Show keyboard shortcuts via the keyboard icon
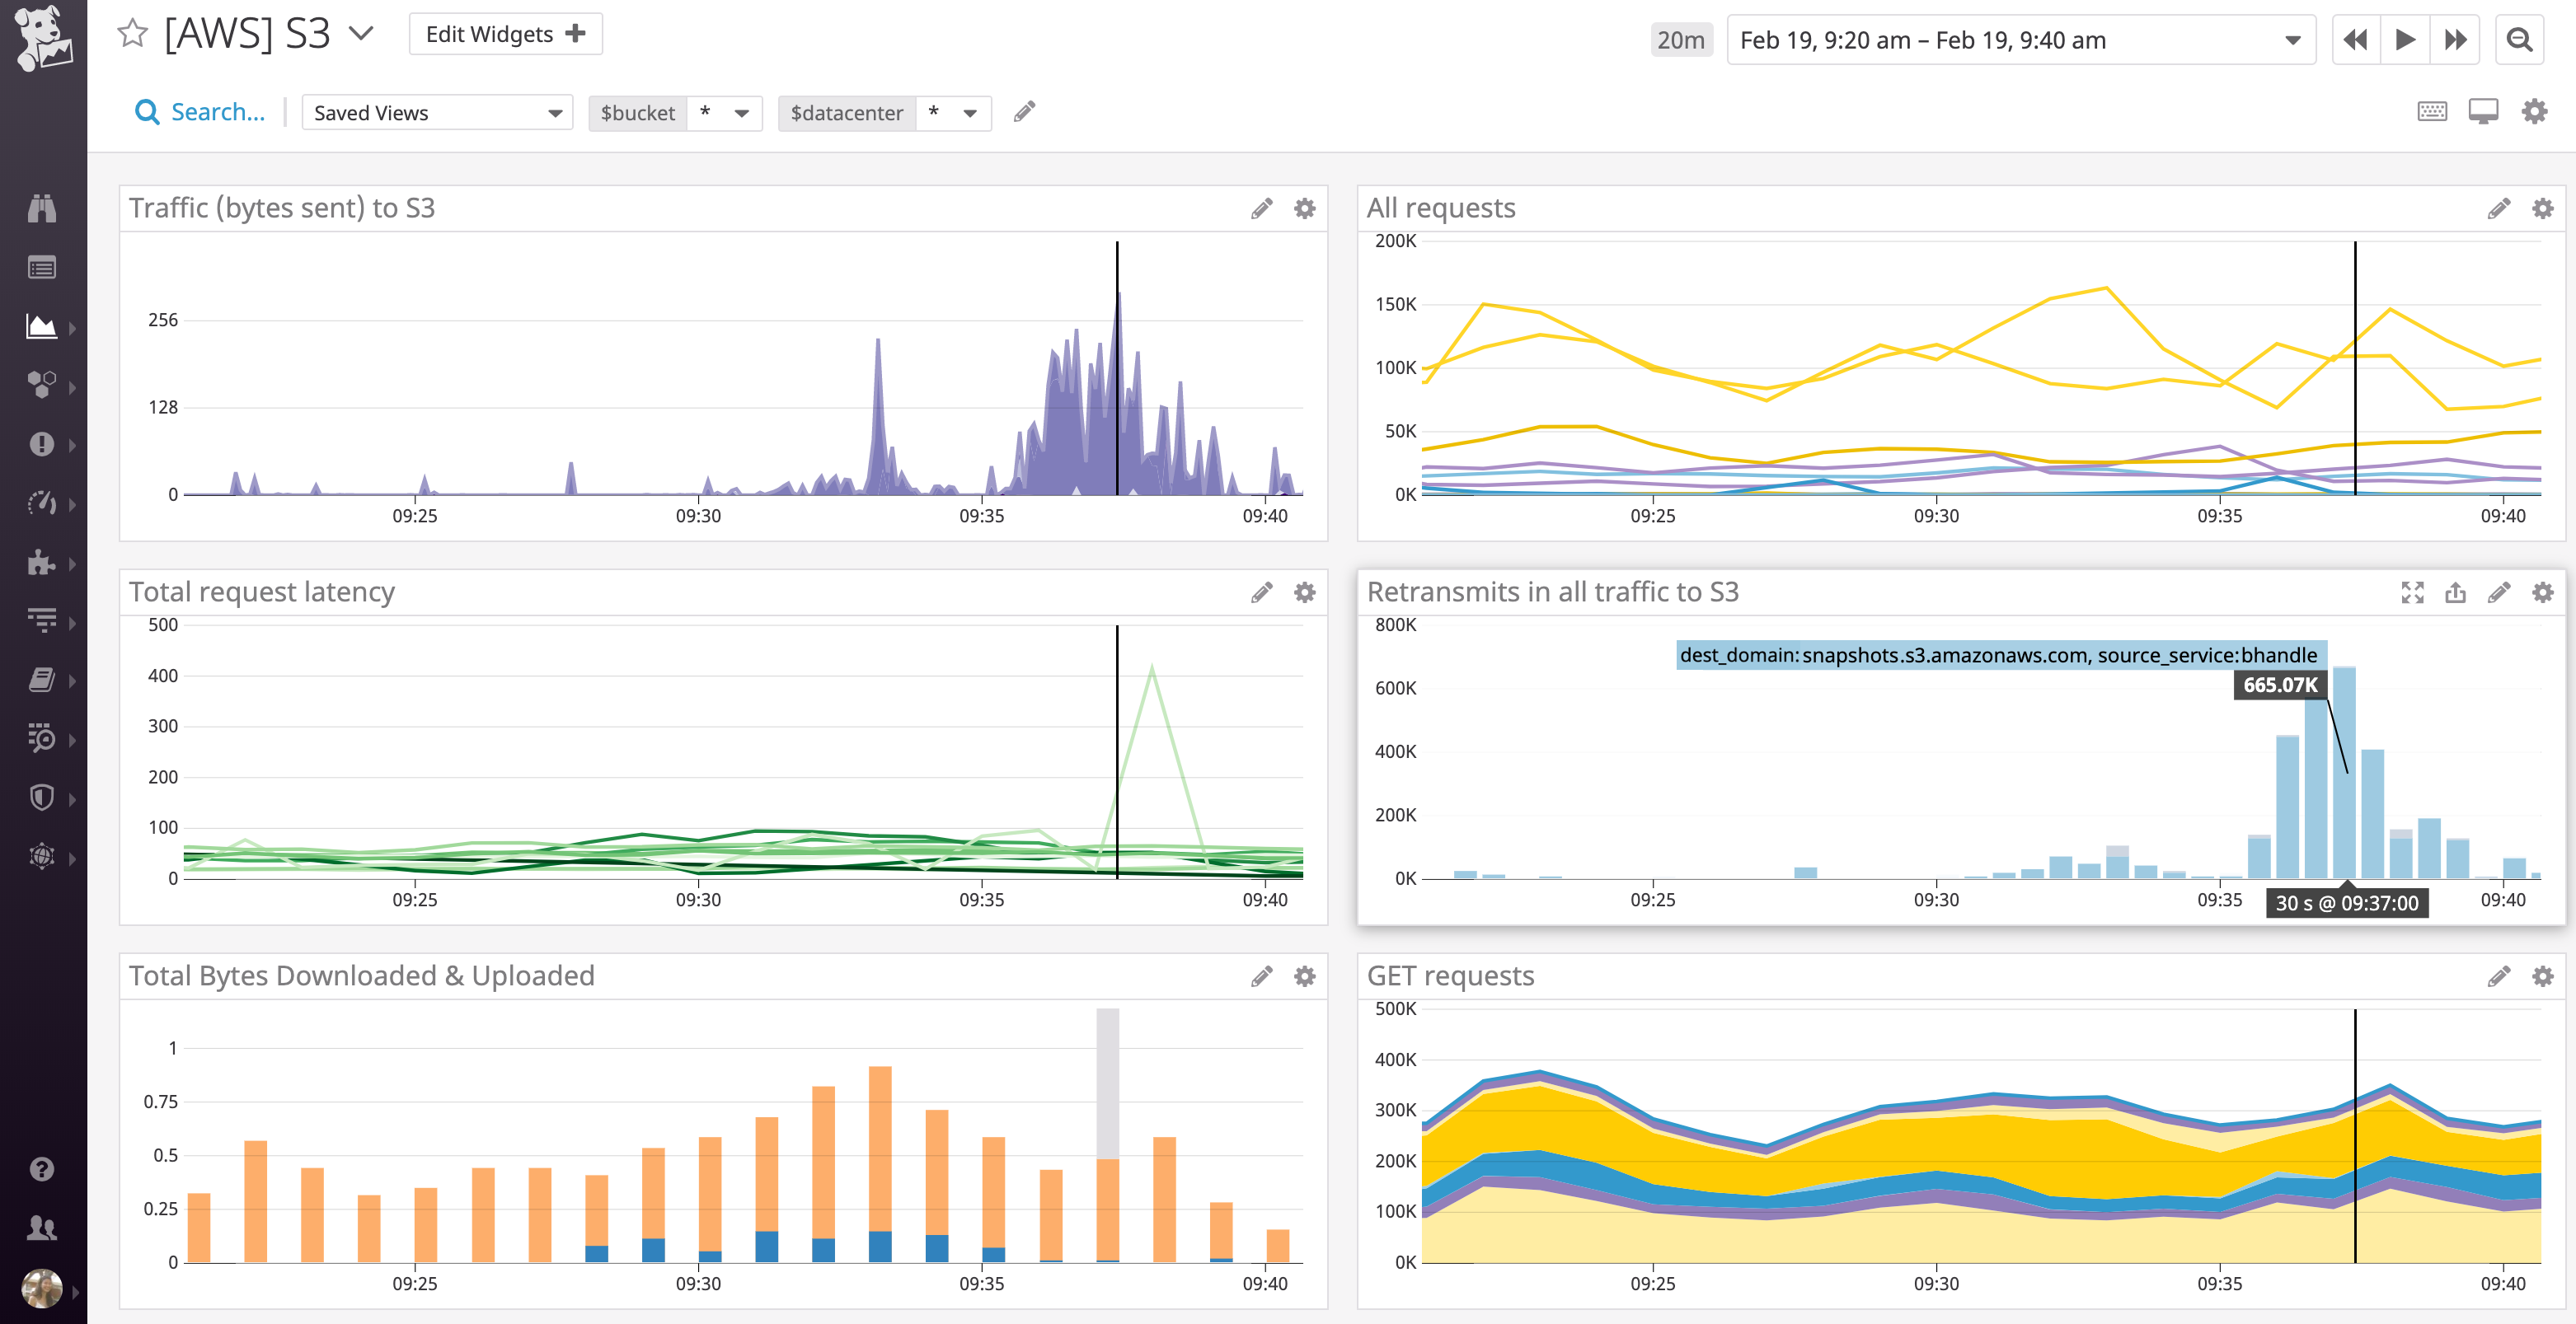Image resolution: width=2576 pixels, height=1324 pixels. click(x=2435, y=111)
